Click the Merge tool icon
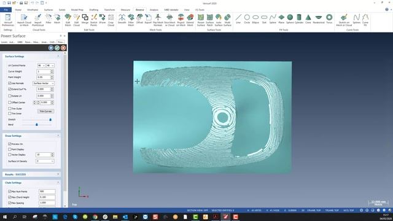Screen dimensions: 393x221 (85, 19)
